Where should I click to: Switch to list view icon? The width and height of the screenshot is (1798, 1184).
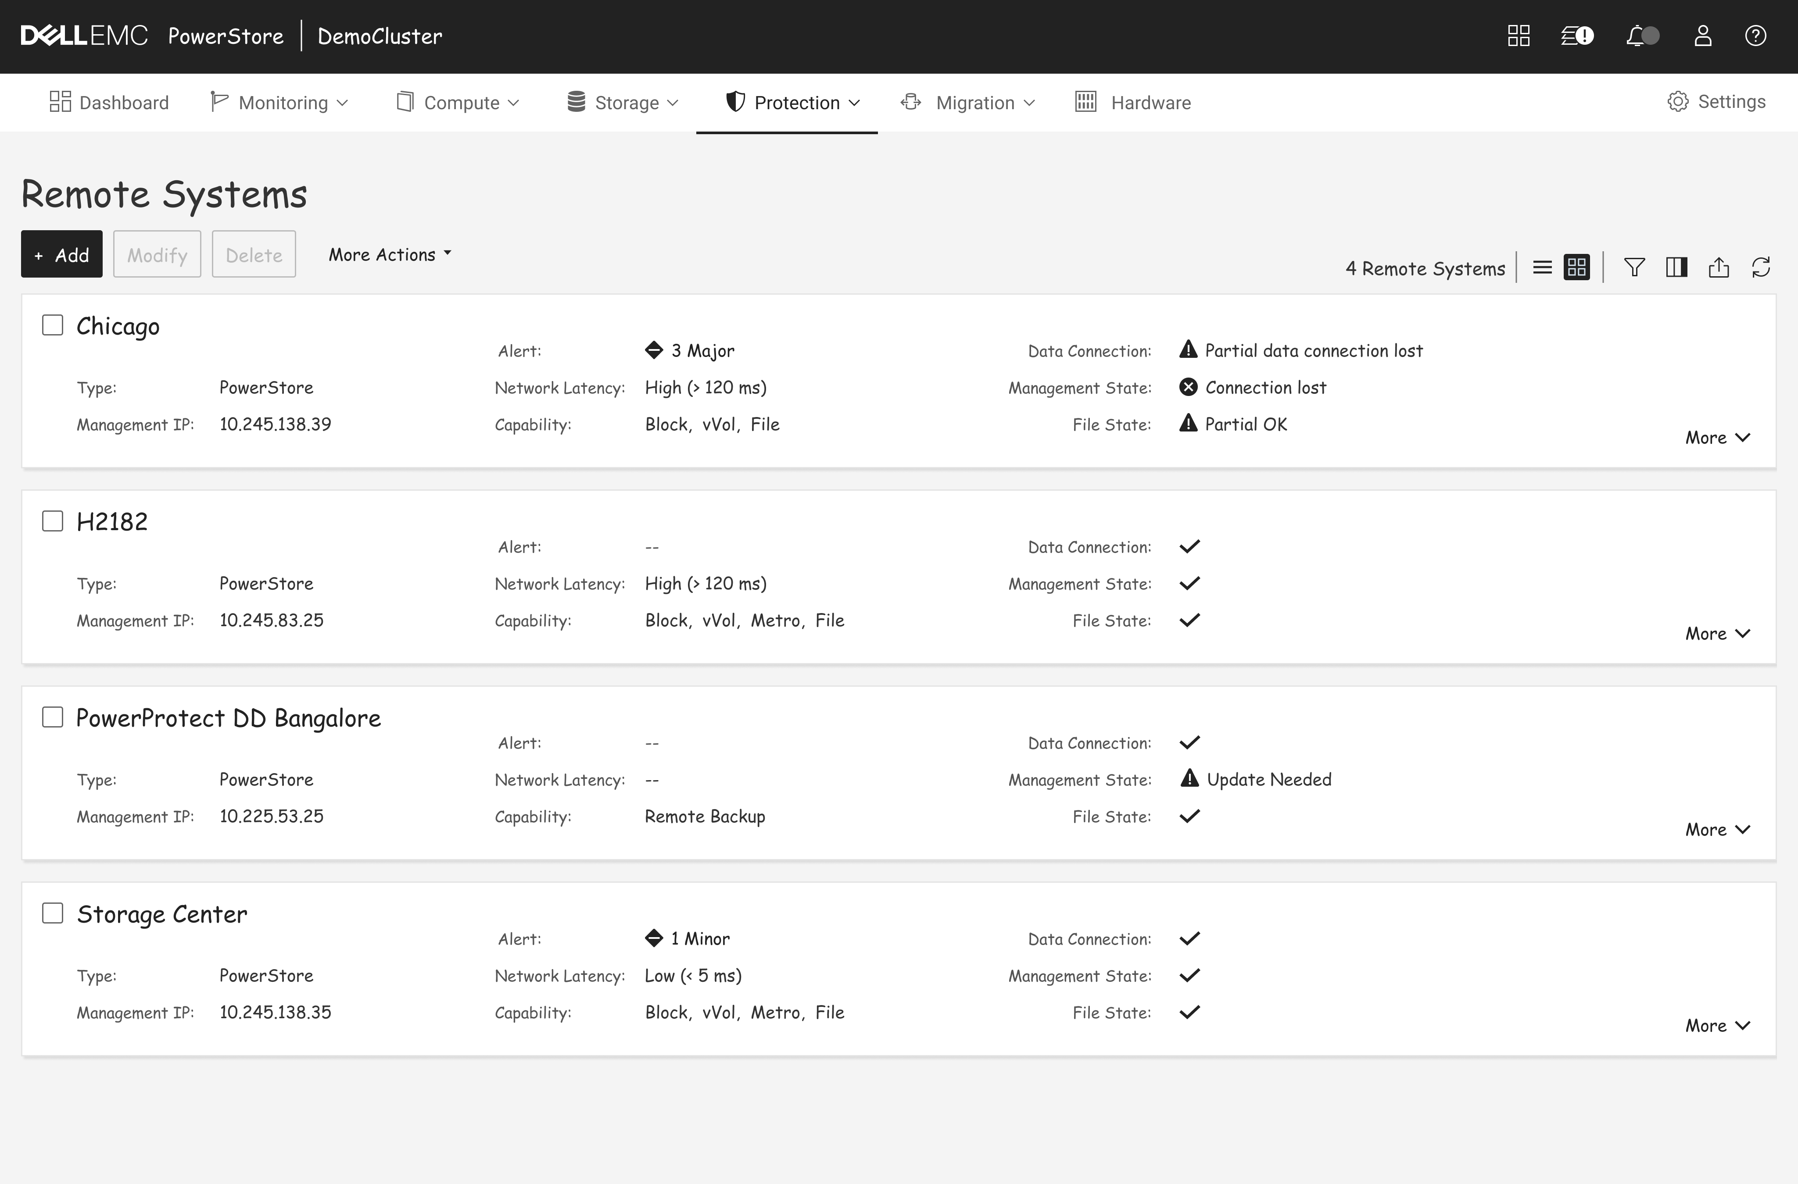pos(1542,267)
